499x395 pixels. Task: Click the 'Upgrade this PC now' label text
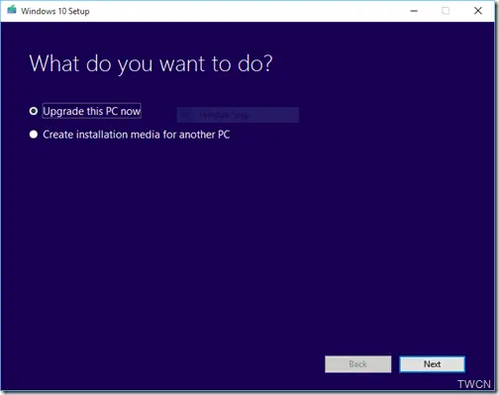tap(92, 111)
